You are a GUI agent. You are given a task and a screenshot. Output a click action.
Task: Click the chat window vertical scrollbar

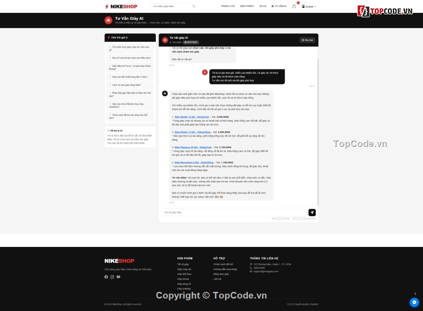(318, 132)
